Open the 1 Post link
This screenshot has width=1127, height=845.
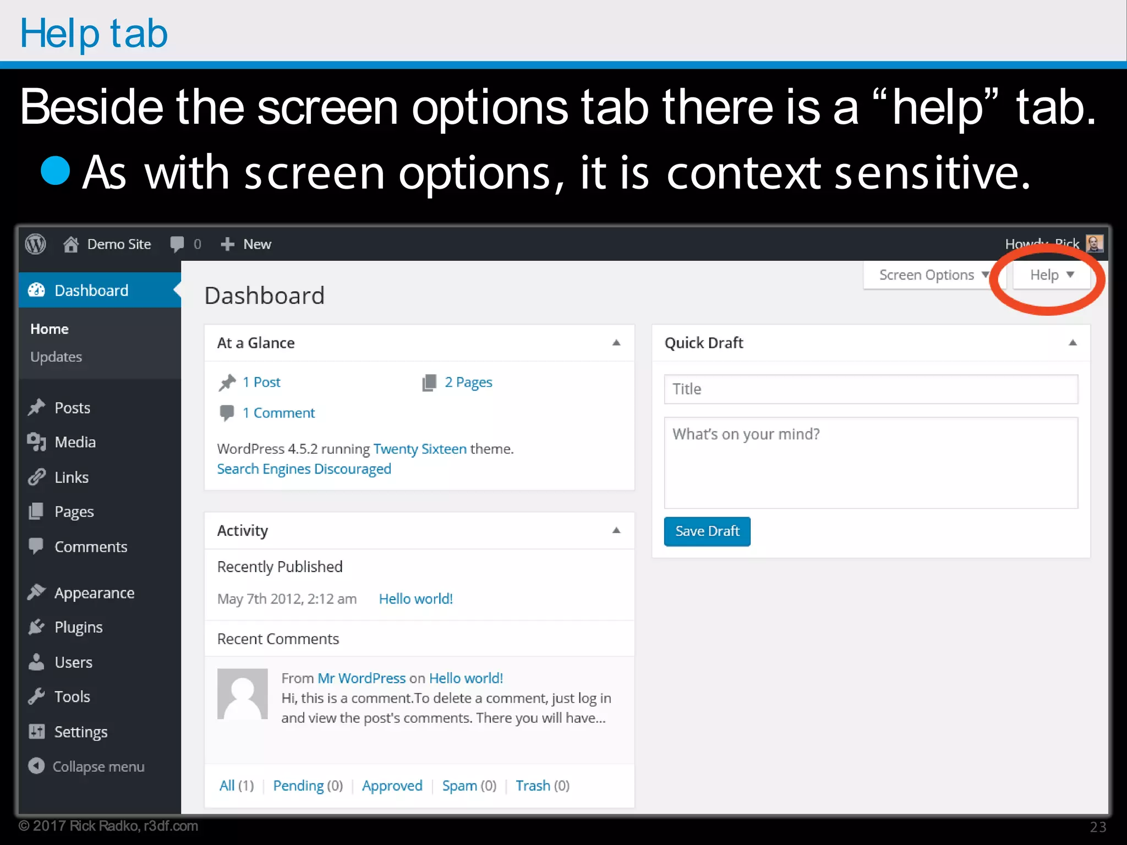[x=261, y=382]
